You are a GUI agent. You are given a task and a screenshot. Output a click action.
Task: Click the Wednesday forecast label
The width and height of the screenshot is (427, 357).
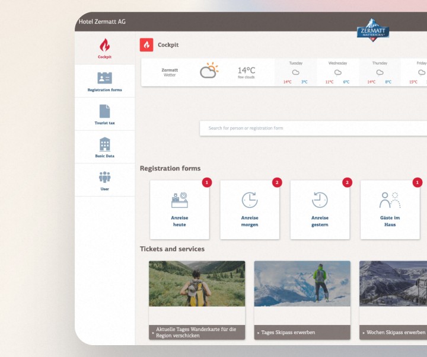point(337,63)
